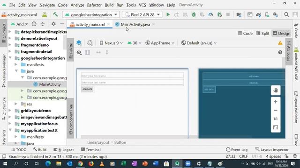Click the horizontal expand arrows icon
The width and height of the screenshot is (300, 168).
pos(98,52)
